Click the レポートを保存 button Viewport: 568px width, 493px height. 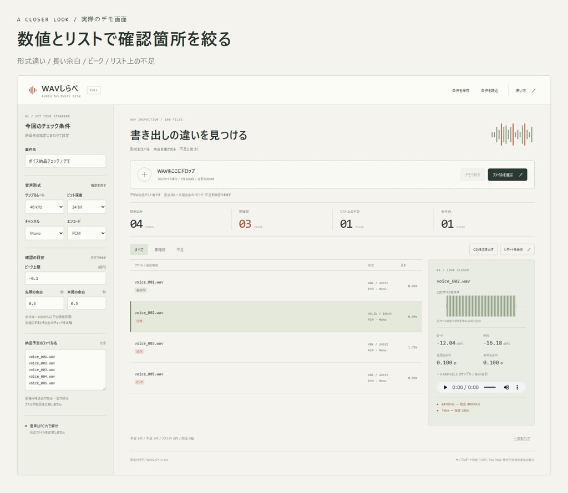pyautogui.click(x=518, y=249)
